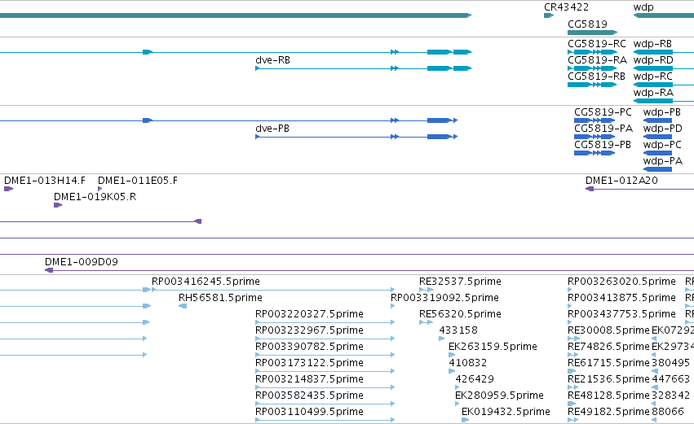
Task: Select the EK280959.5prime EST
Action: pos(458,404)
